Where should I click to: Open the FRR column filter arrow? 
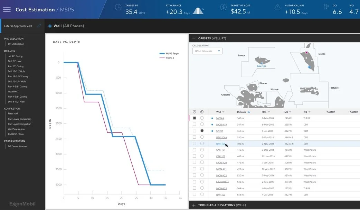coord(269,112)
